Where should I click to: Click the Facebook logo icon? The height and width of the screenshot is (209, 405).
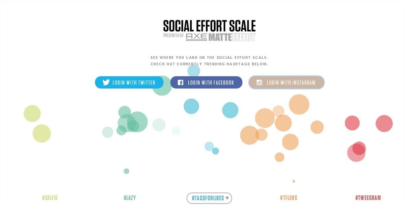pos(181,82)
